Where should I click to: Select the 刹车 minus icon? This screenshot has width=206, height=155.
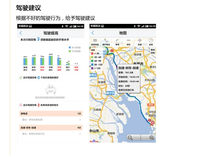point(129,40)
